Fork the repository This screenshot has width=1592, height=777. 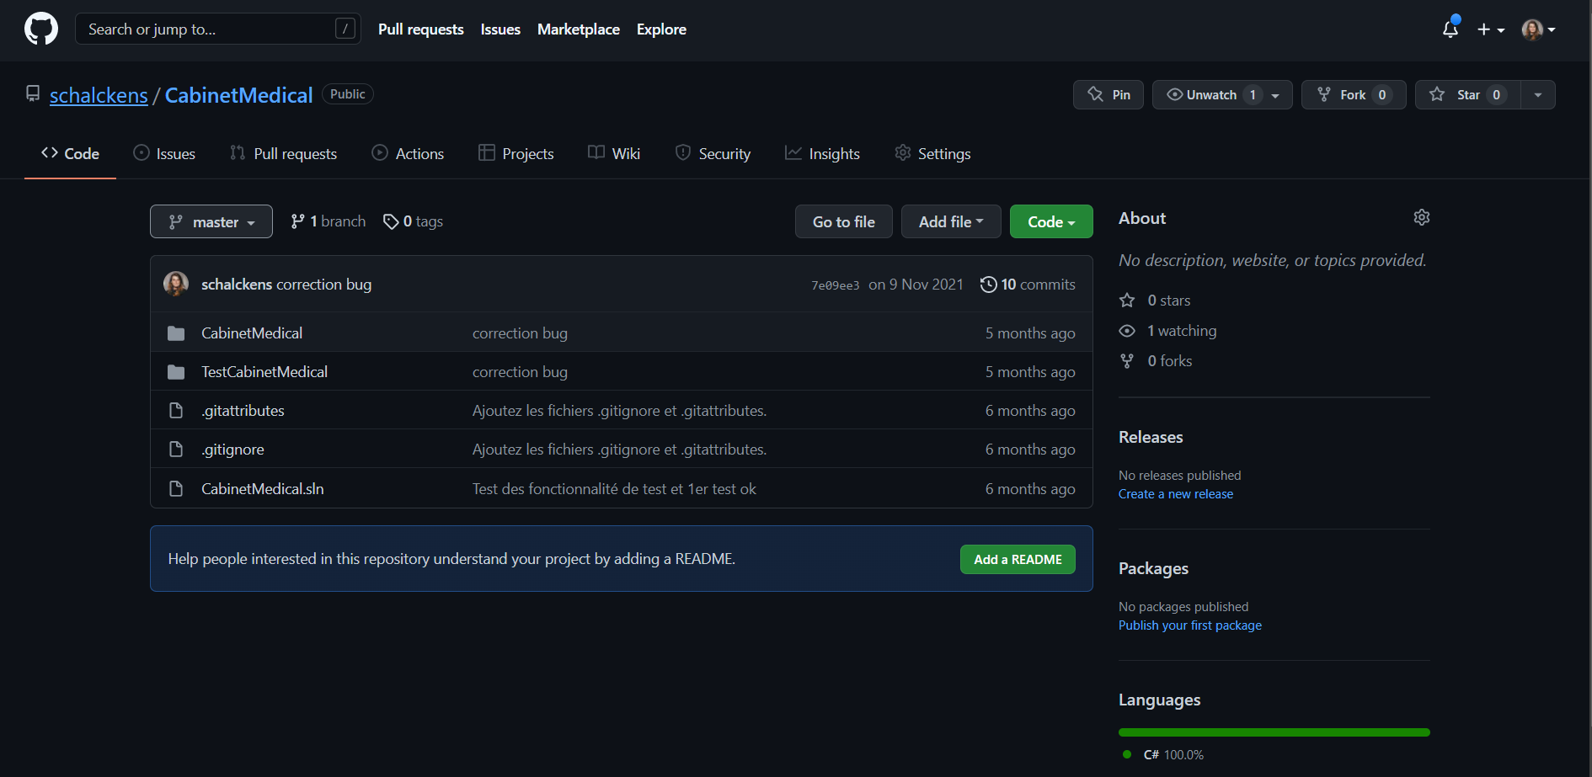[1354, 94]
